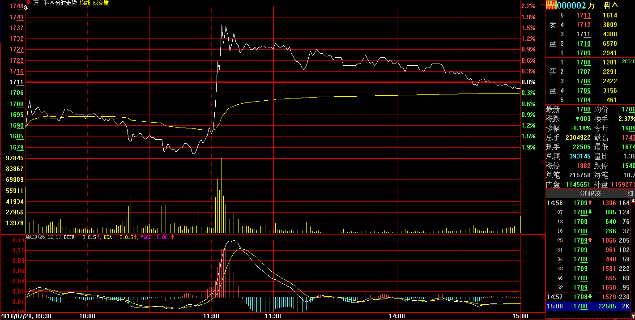The image size is (635, 320).
Task: Click the 11:30 time axis marker
Action: 273,316
